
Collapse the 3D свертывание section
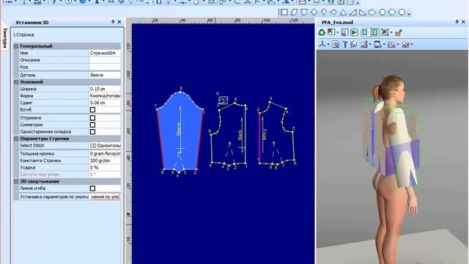point(16,181)
